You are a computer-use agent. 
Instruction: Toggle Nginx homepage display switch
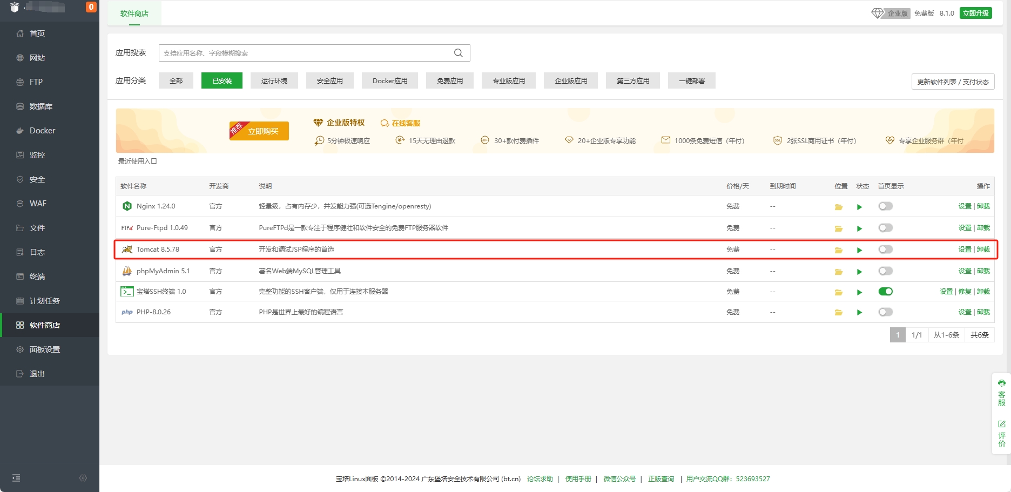pos(885,206)
